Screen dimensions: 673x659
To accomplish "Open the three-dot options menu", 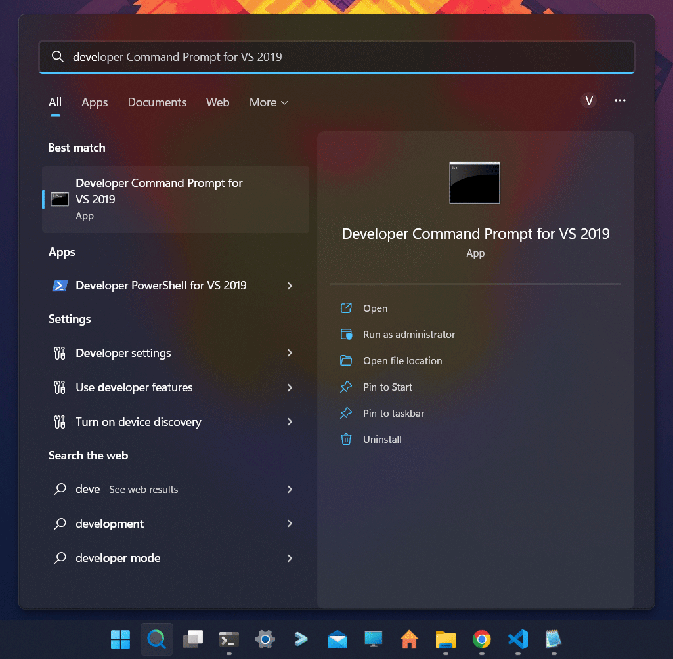I will pyautogui.click(x=620, y=100).
